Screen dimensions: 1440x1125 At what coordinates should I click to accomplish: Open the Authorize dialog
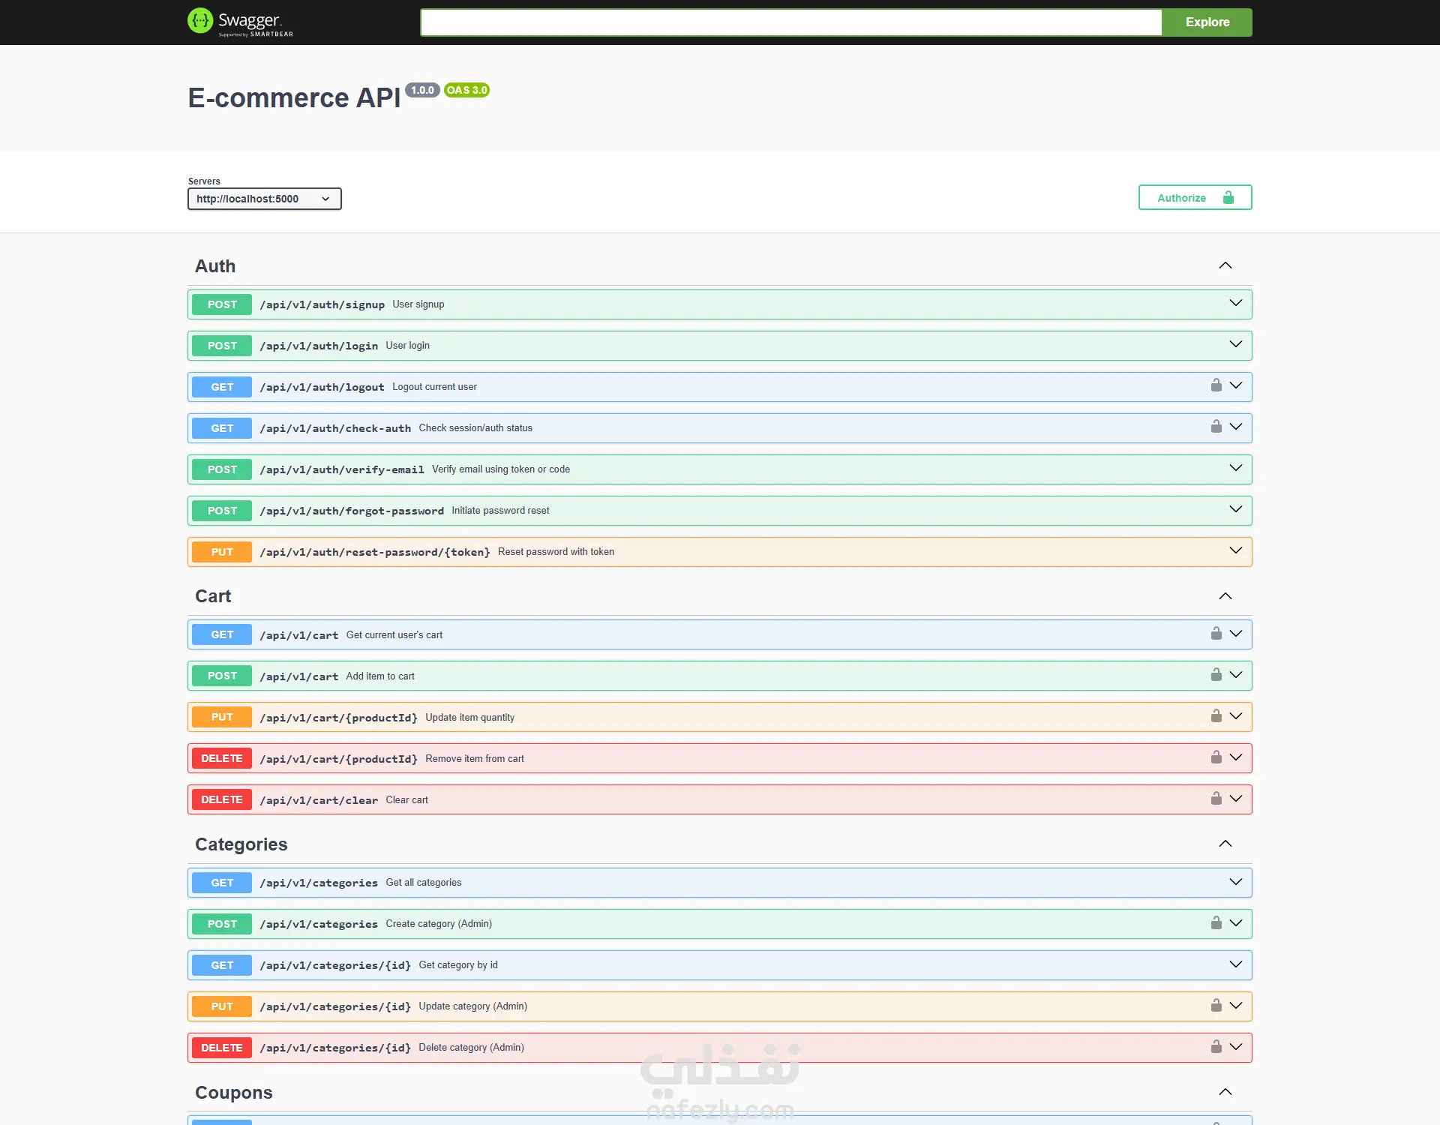click(x=1194, y=197)
